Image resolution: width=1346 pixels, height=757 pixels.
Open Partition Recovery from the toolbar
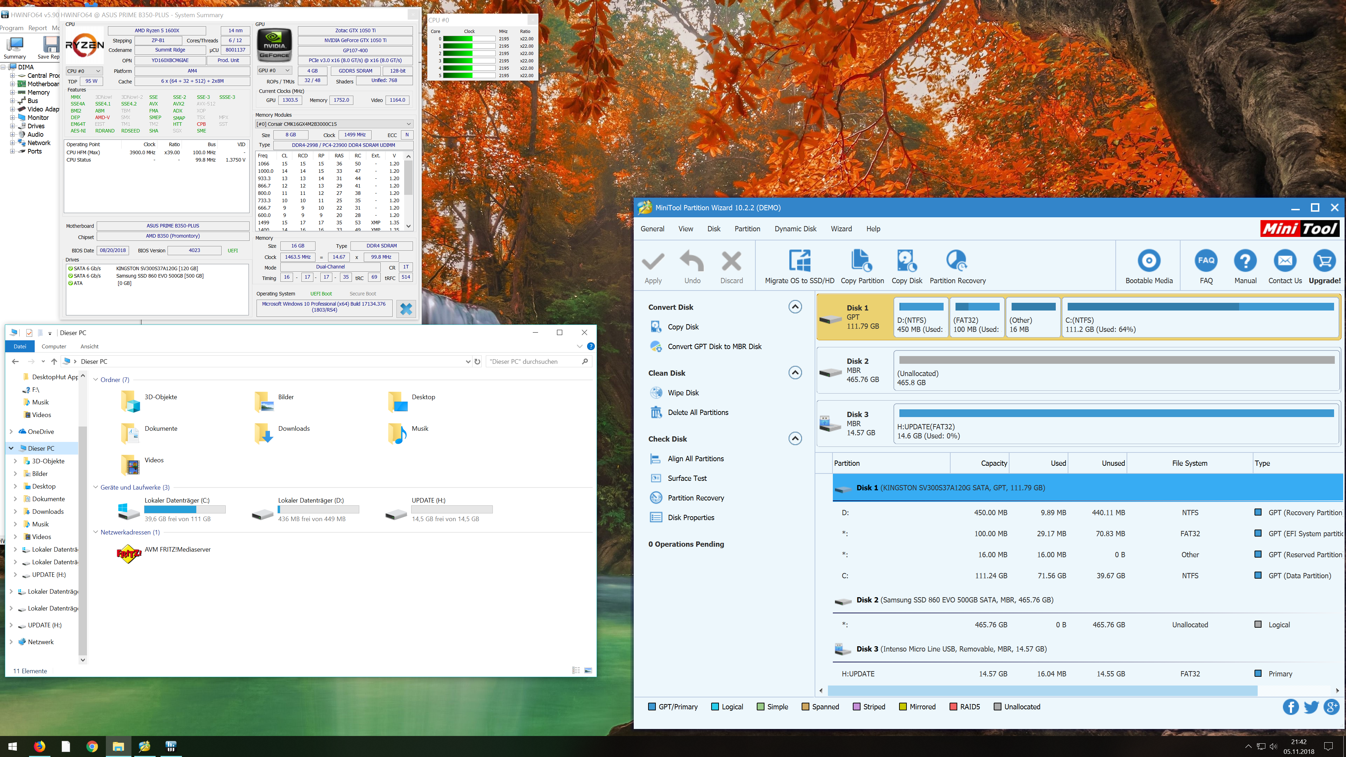957,261
